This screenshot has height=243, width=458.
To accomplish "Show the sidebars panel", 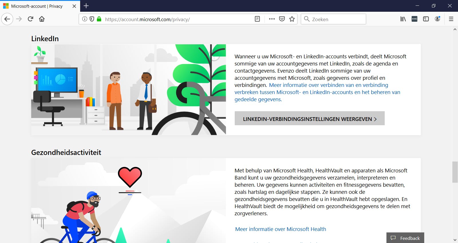I will click(426, 19).
